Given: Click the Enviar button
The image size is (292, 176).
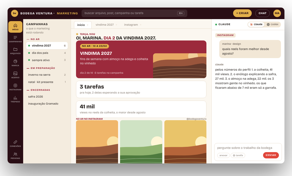Looking at the screenshot, I should point(271,155).
